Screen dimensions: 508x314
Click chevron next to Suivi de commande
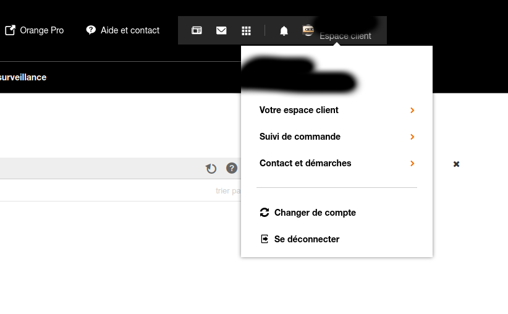(412, 137)
